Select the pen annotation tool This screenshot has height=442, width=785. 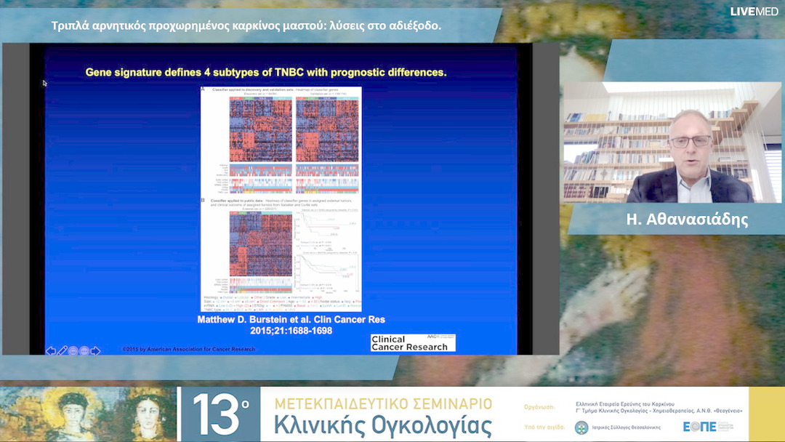point(61,350)
